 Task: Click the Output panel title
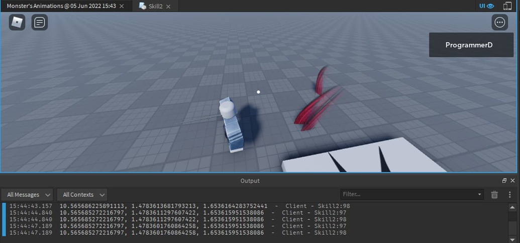click(250, 181)
